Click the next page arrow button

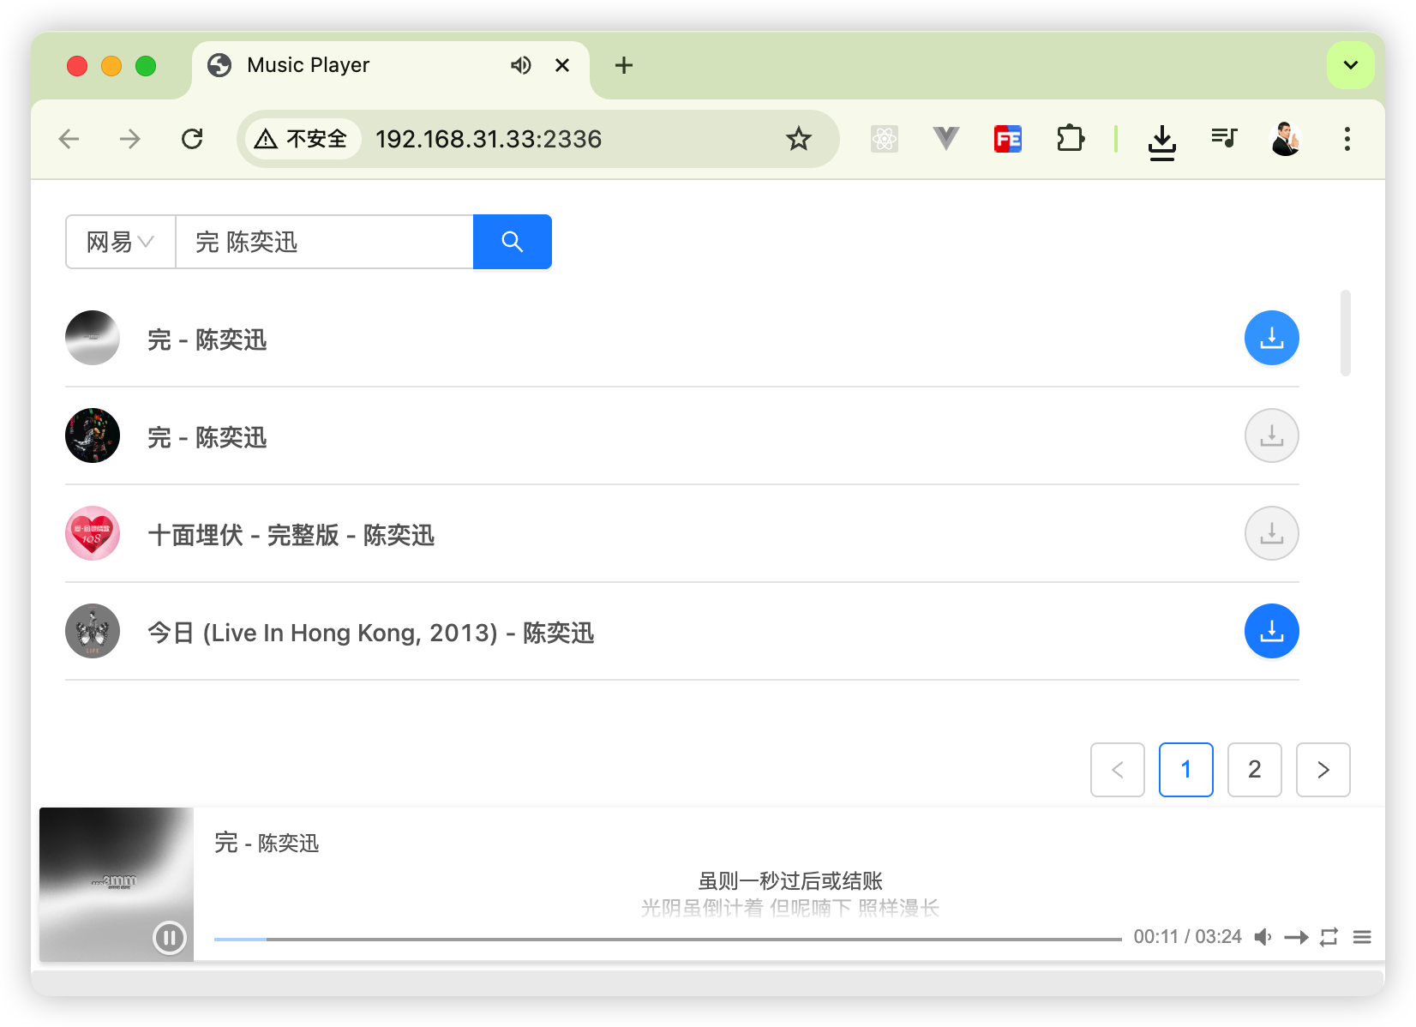coord(1323,770)
